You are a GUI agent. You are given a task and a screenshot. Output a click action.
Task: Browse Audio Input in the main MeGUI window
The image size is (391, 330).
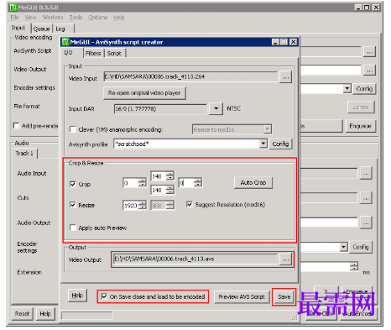(366, 174)
